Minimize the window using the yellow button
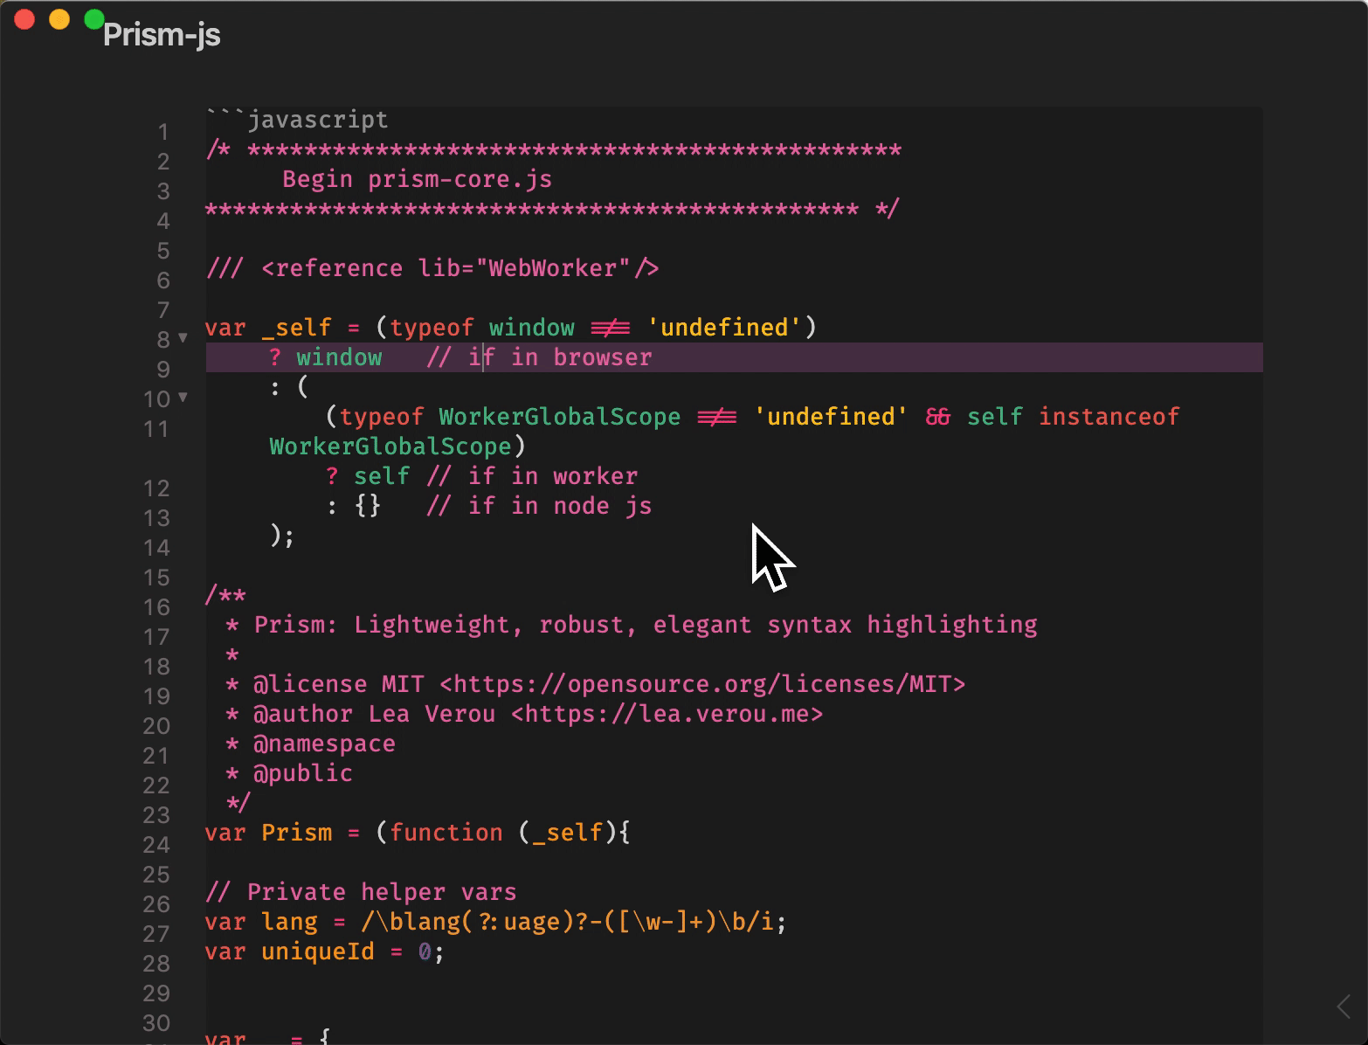This screenshot has width=1368, height=1045. [59, 19]
